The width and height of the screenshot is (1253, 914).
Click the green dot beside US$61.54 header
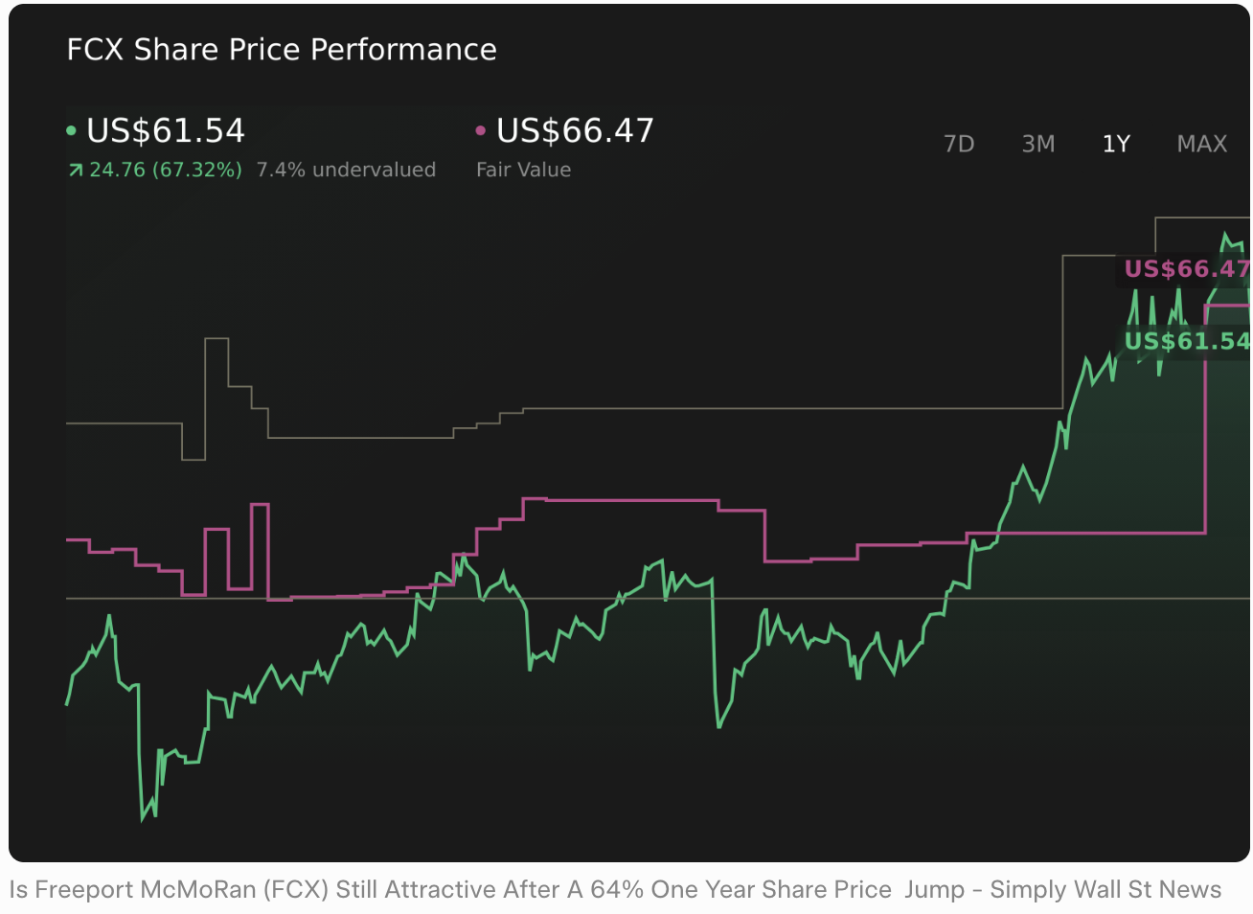click(x=71, y=131)
